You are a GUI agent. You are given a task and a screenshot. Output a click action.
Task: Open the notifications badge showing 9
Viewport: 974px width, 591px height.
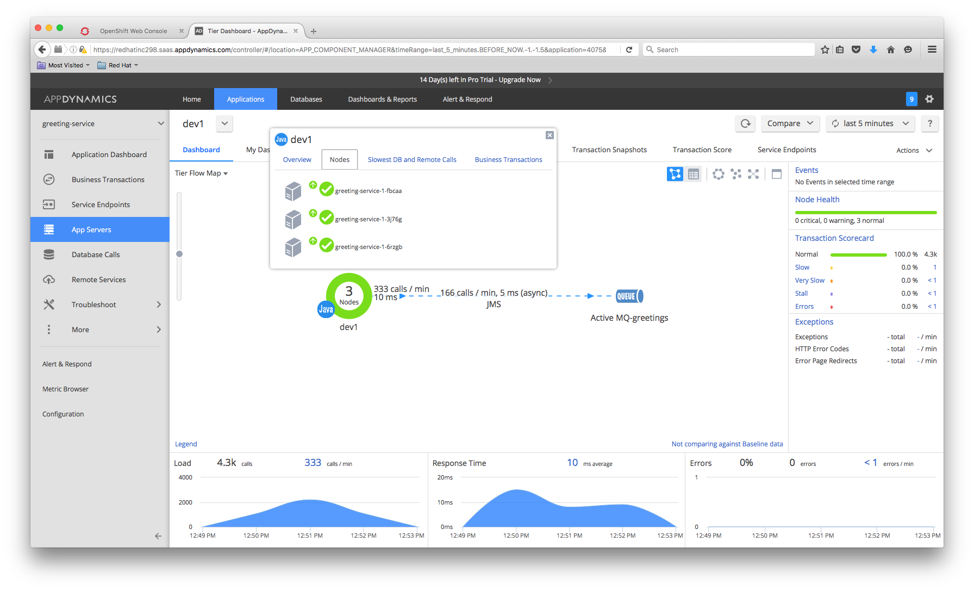point(911,99)
